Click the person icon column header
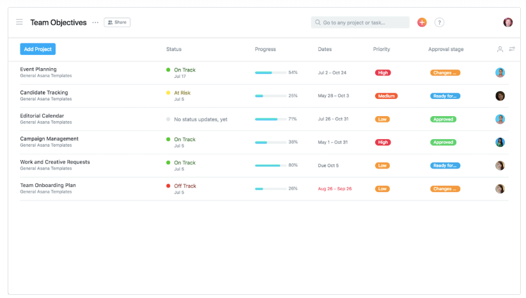Screen dimensions: 526x298 (x=500, y=49)
